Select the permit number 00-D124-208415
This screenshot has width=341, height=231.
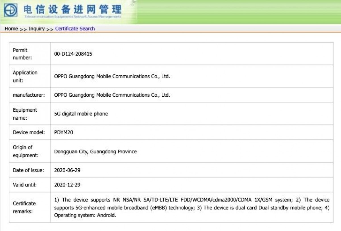(73, 54)
